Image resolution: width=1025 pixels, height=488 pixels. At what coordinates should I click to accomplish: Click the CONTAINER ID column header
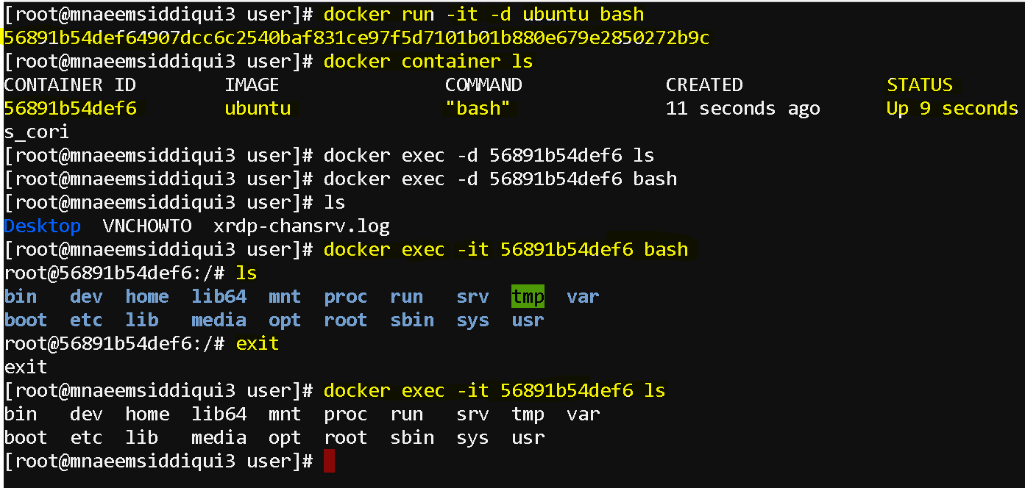70,85
